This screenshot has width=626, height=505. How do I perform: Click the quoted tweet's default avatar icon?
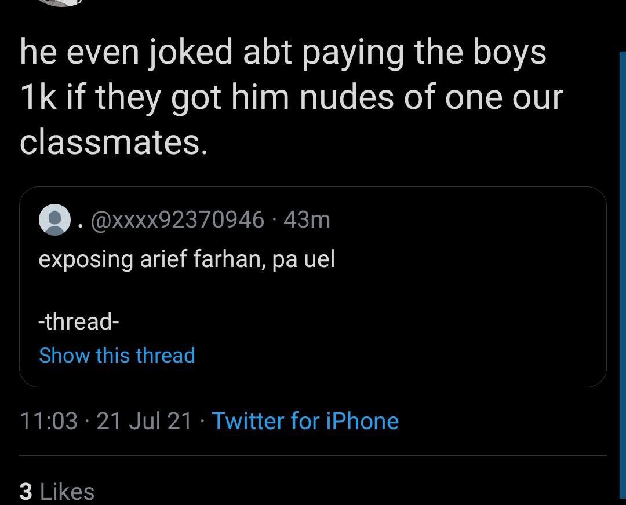(54, 219)
